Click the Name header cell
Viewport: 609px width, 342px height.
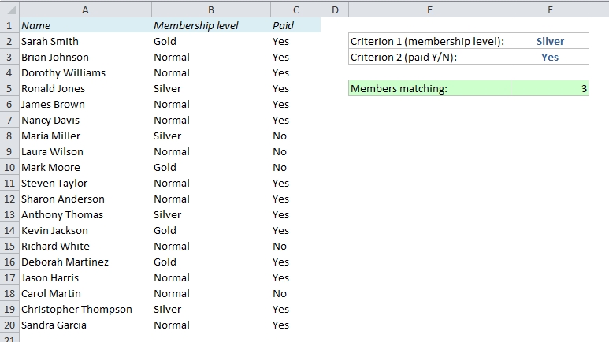point(85,25)
